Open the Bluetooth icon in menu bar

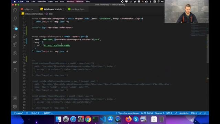point(151,1)
